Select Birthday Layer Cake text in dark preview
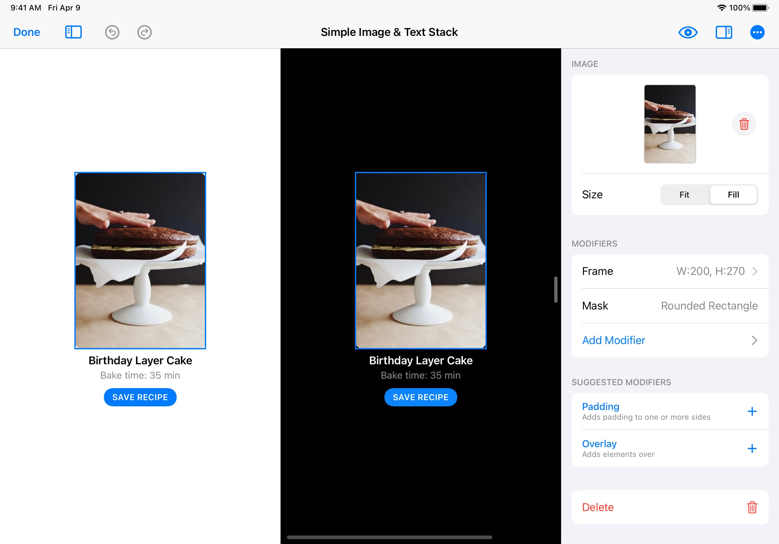The height and width of the screenshot is (544, 779). click(x=420, y=360)
